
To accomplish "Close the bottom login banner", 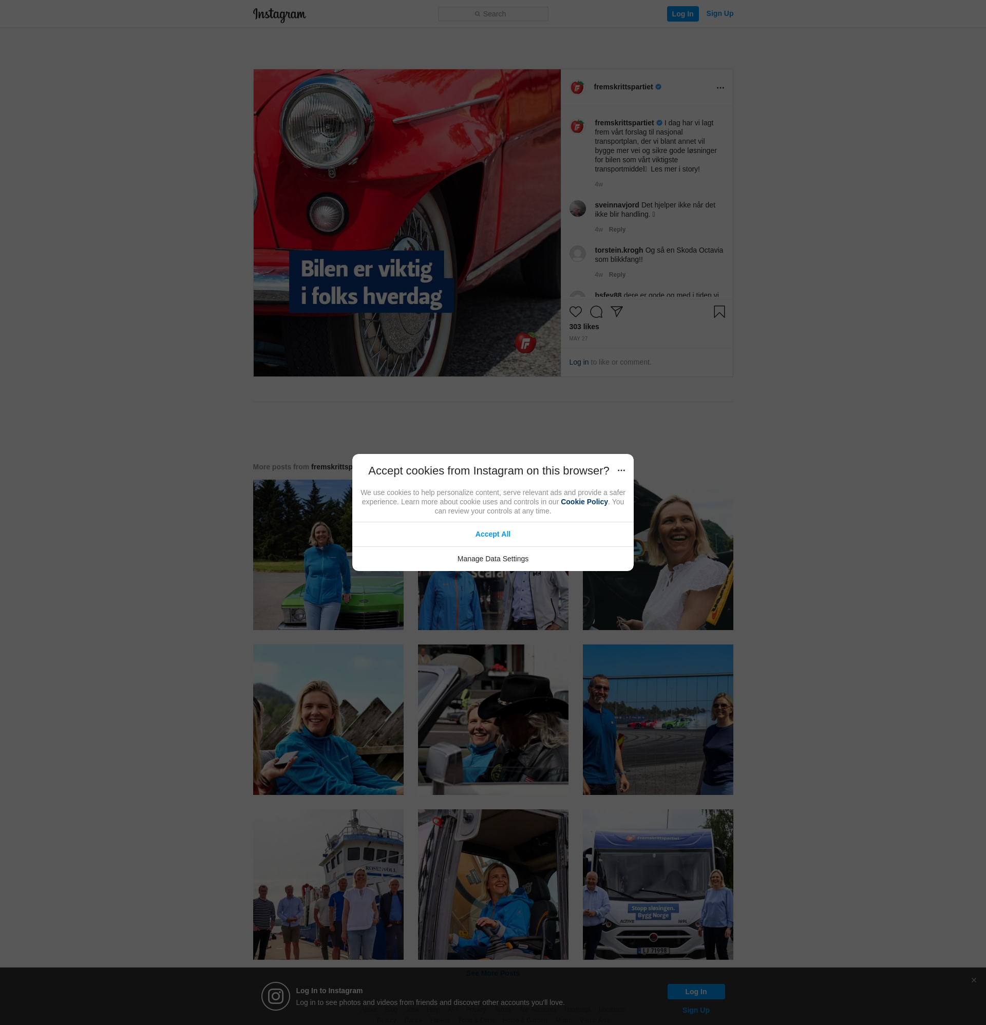I will (x=974, y=980).
